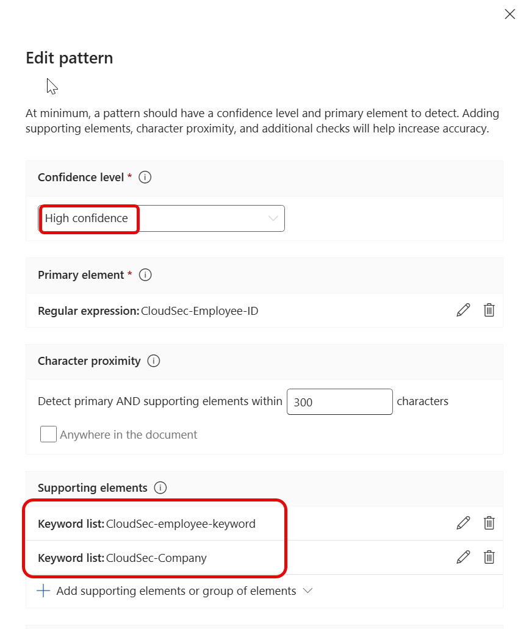This screenshot has height=629, width=529.
Task: Show info for Supporting elements
Action: click(160, 488)
